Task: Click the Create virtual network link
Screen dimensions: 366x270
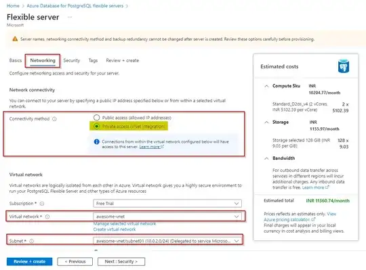Action: pyautogui.click(x=115, y=229)
